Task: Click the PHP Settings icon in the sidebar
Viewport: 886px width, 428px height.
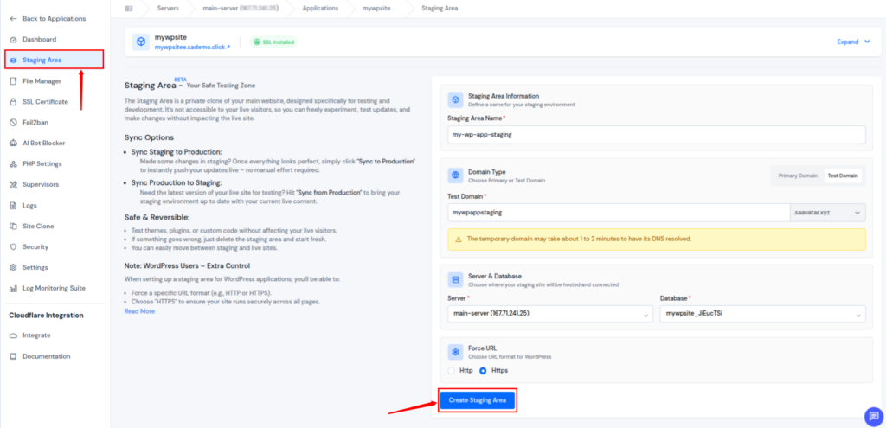Action: tap(13, 164)
